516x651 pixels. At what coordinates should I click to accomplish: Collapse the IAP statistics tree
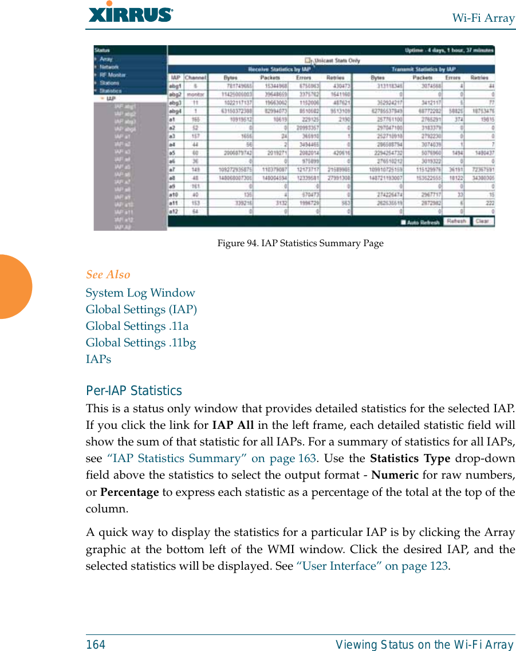point(112,98)
